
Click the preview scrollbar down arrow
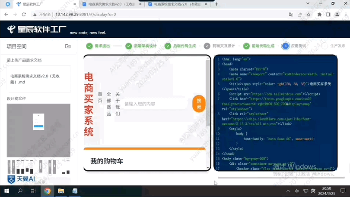(208, 168)
